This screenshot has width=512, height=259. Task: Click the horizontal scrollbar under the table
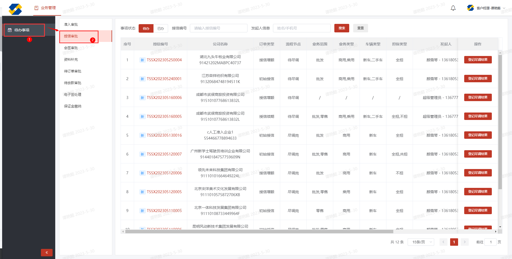tap(259, 232)
